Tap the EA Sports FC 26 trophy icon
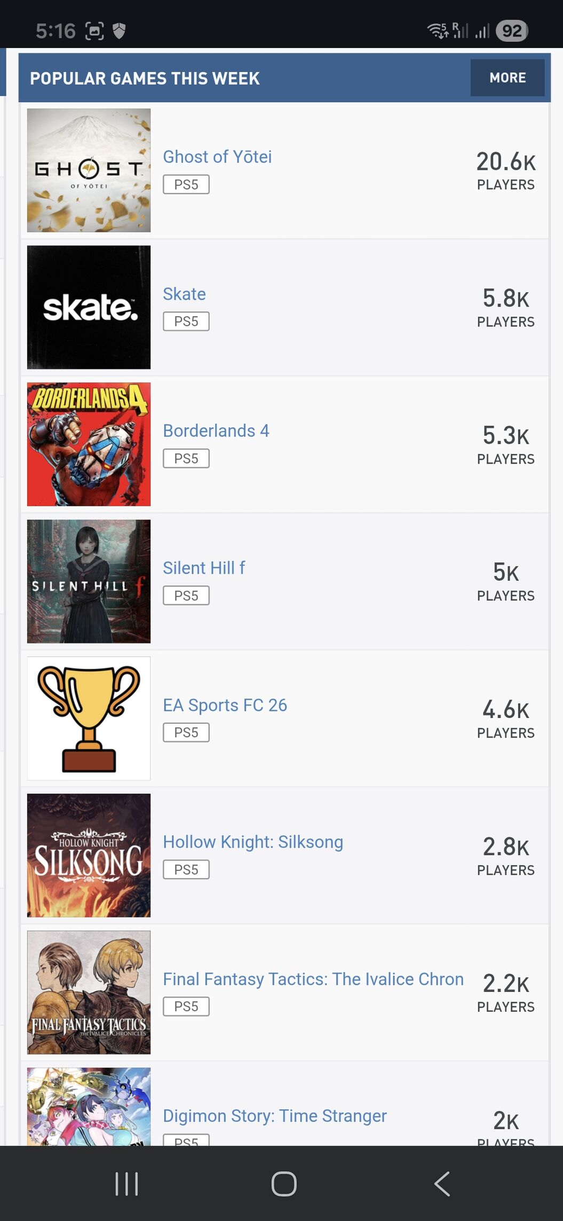 89,718
